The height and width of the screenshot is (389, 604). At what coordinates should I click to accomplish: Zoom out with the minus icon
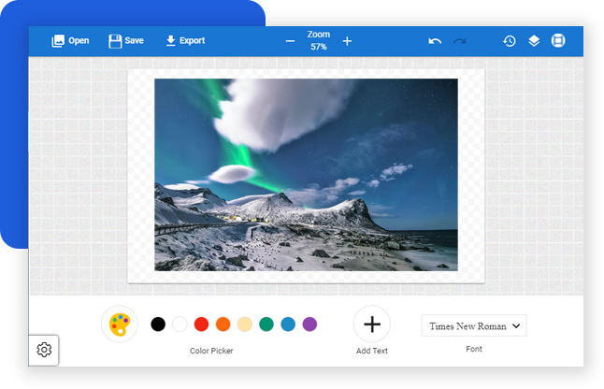291,41
